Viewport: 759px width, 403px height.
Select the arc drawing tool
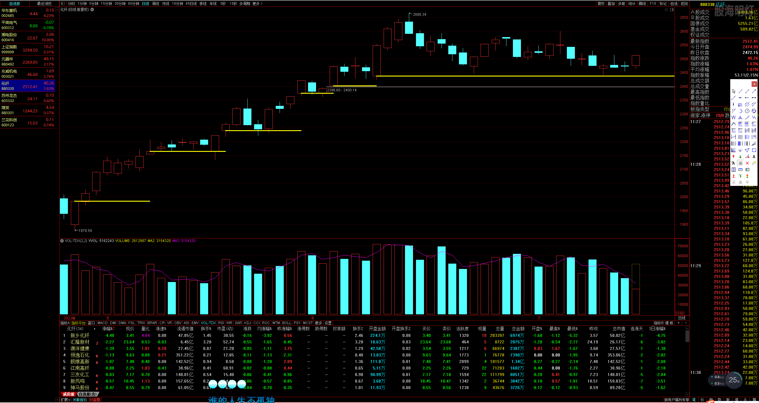[741, 111]
